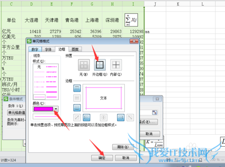The height and width of the screenshot is (167, 225).
Task: Toggle the right border button
Action: point(121,118)
